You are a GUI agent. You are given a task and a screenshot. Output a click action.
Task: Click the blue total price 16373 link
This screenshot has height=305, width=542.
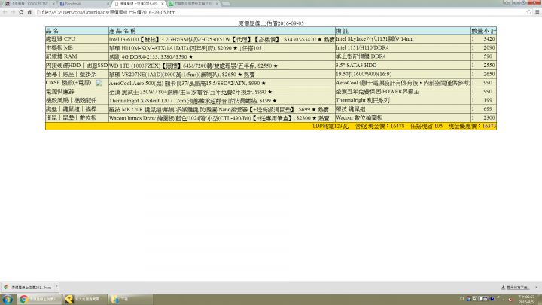click(489, 127)
